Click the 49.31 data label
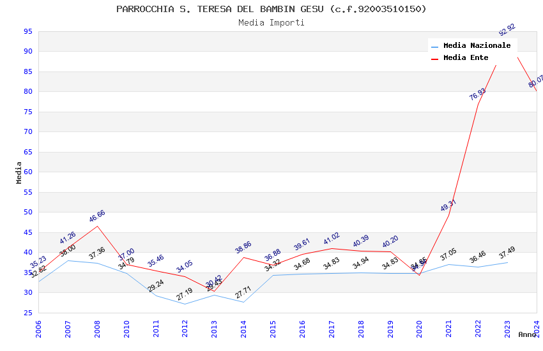 [448, 205]
